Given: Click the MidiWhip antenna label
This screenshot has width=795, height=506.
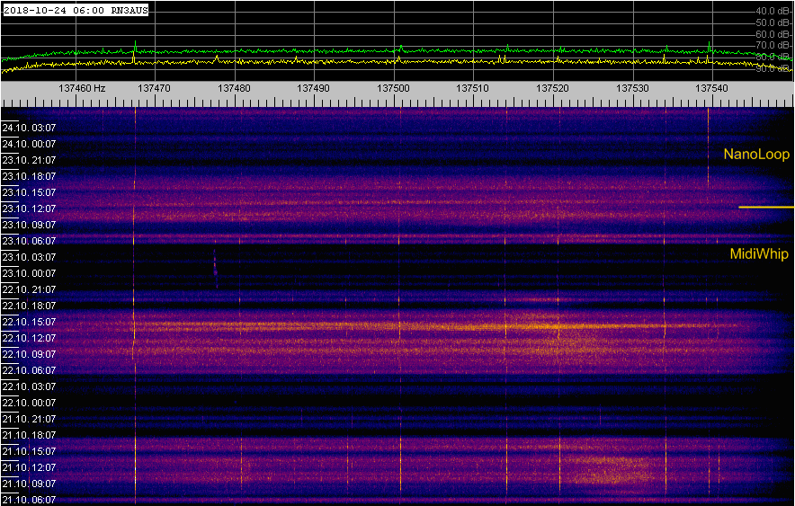Looking at the screenshot, I should (758, 254).
